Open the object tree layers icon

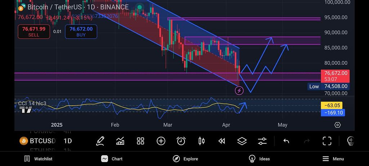[x=242, y=141]
